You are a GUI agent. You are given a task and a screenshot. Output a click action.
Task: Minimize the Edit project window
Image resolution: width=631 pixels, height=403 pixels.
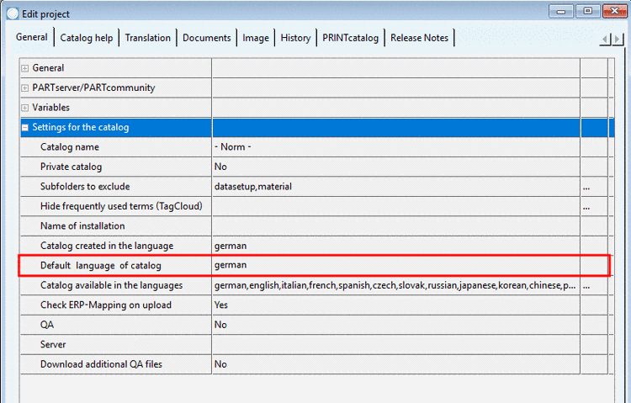point(561,11)
